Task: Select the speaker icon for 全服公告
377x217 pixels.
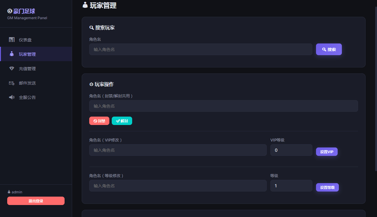Action: pos(11,97)
